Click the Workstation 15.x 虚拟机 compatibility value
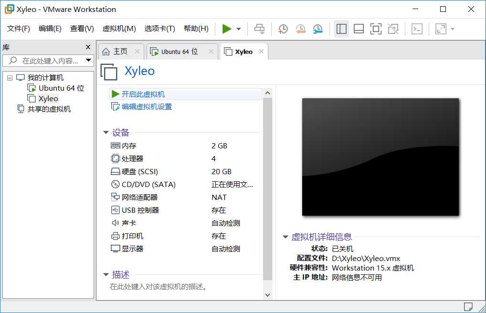Viewport: 486px width, 313px height. (373, 268)
